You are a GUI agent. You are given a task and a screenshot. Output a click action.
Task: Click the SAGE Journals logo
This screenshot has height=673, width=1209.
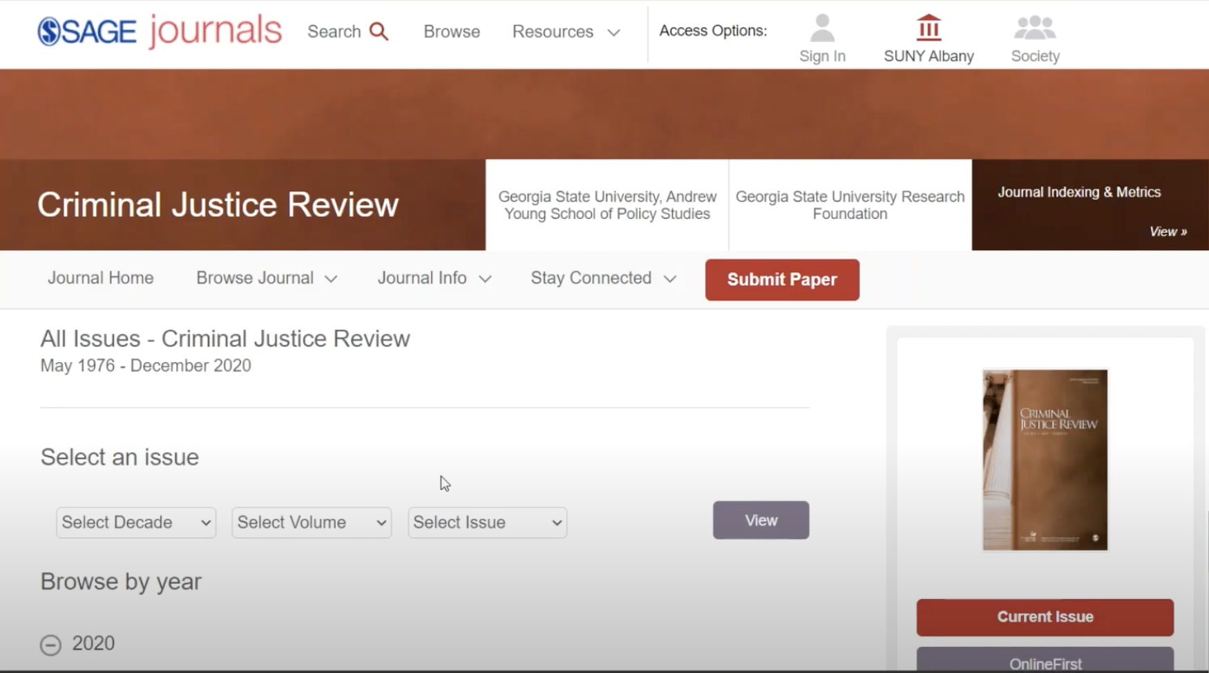tap(160, 31)
